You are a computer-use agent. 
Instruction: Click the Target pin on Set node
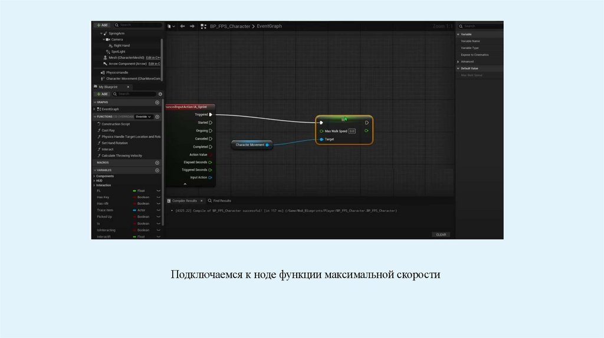point(321,139)
